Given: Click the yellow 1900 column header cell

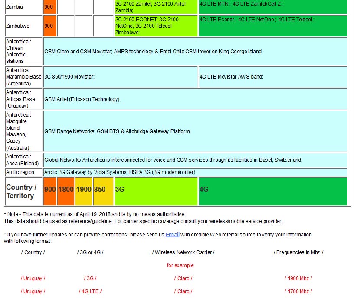Looking at the screenshot, I should (84, 190).
